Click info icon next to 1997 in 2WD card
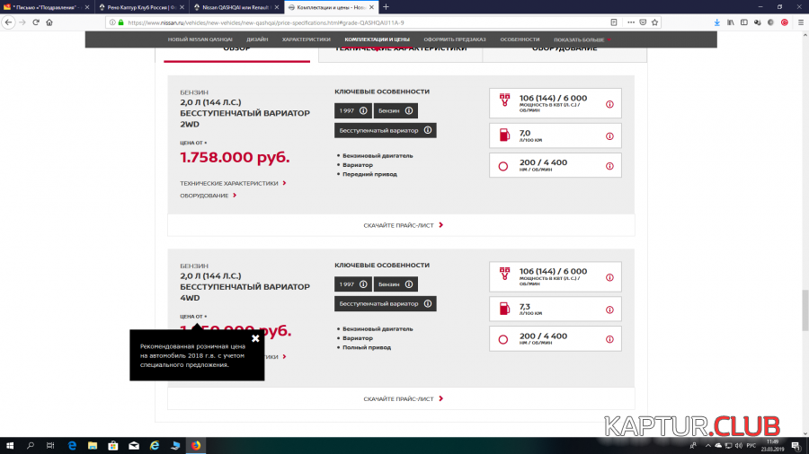This screenshot has height=454, width=809. 363,110
